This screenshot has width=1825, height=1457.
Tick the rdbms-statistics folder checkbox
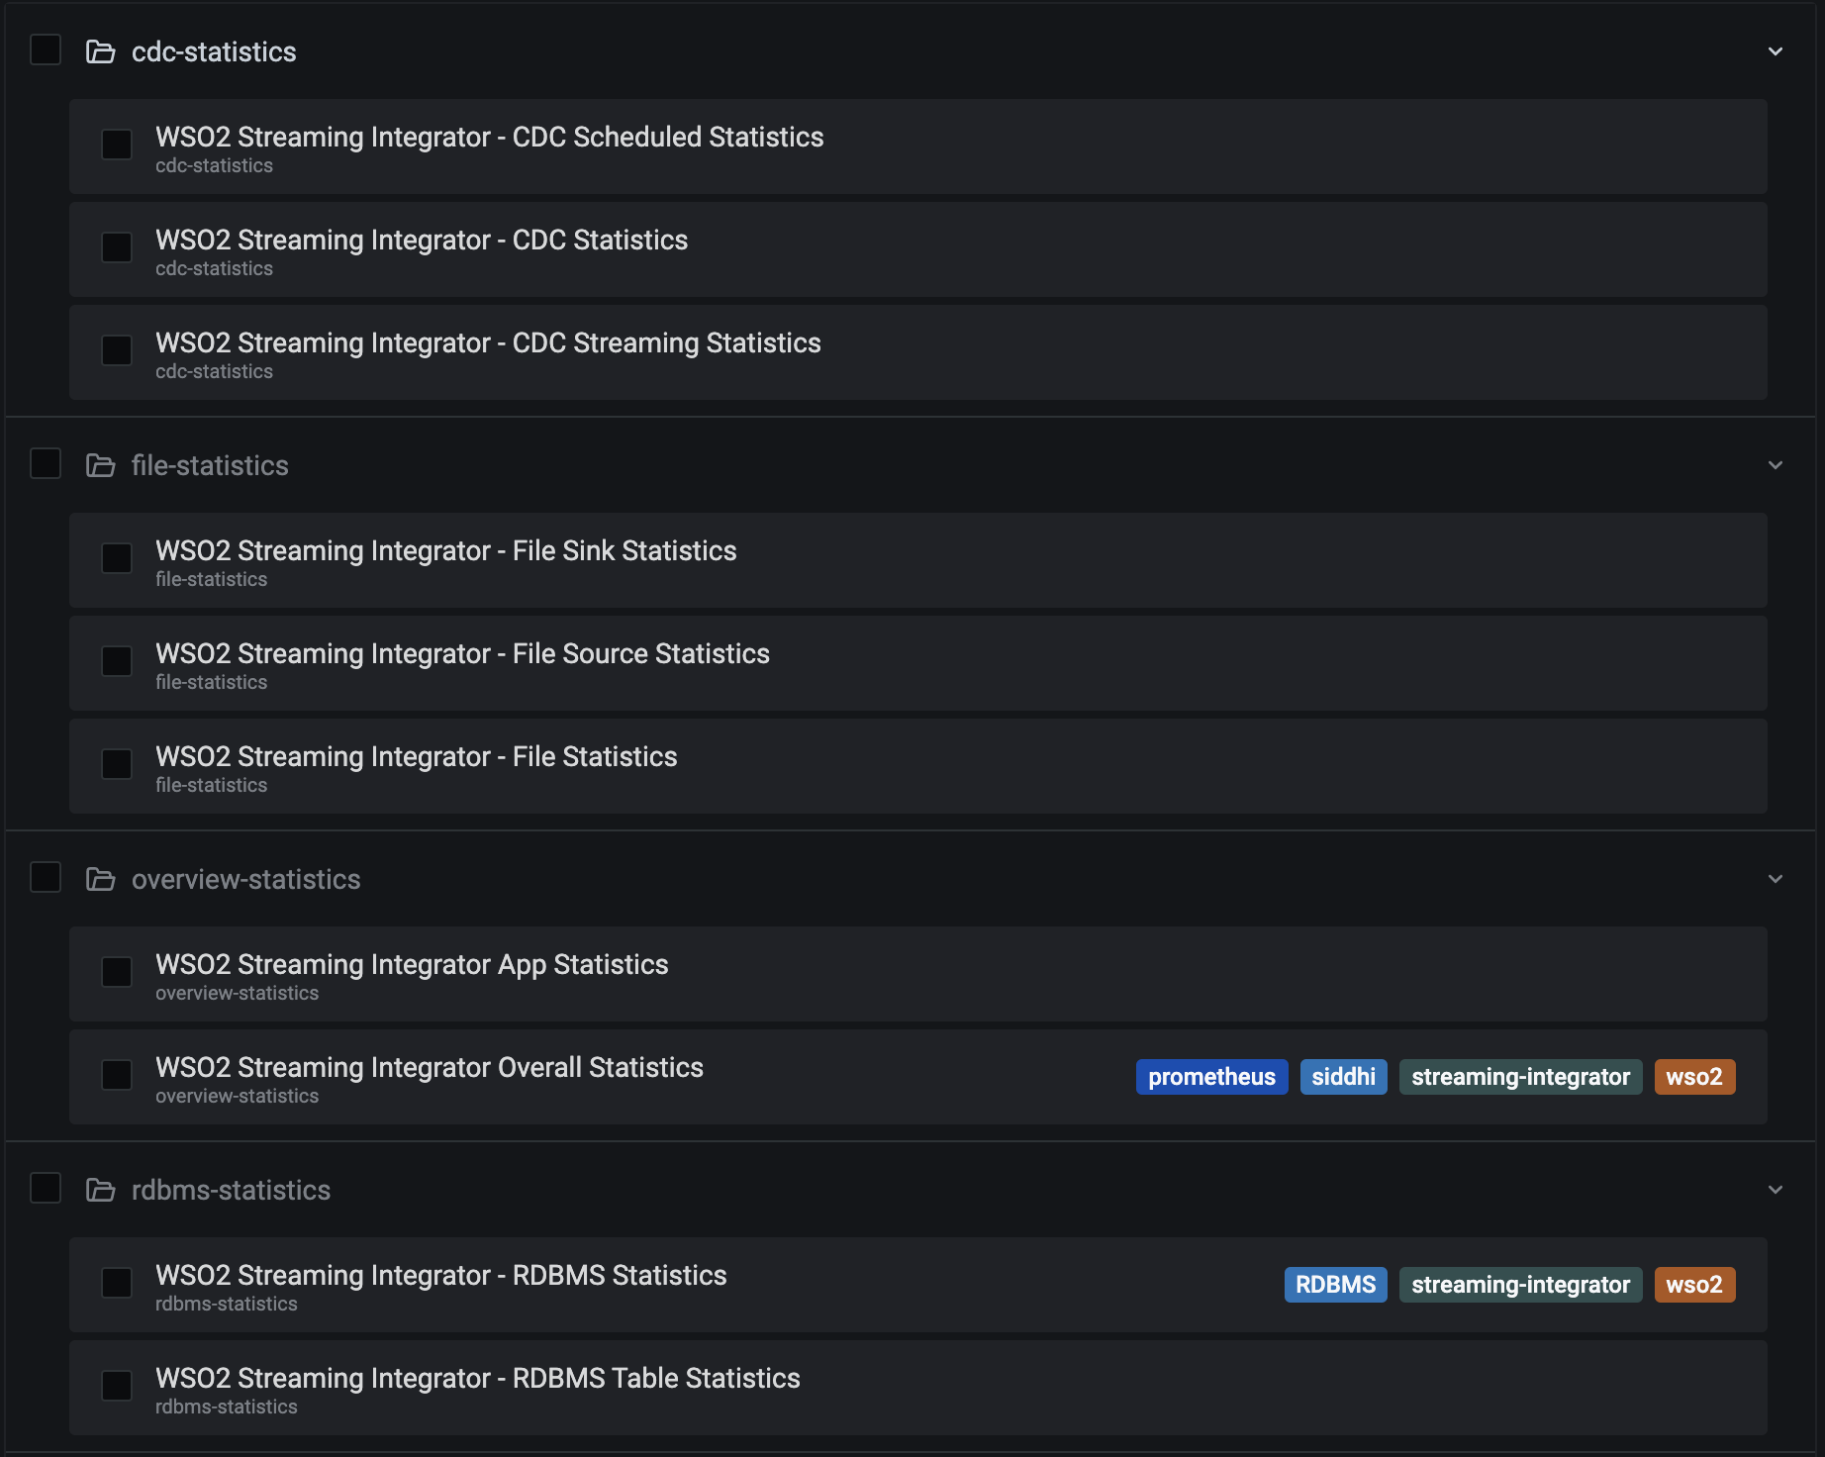pos(46,1188)
